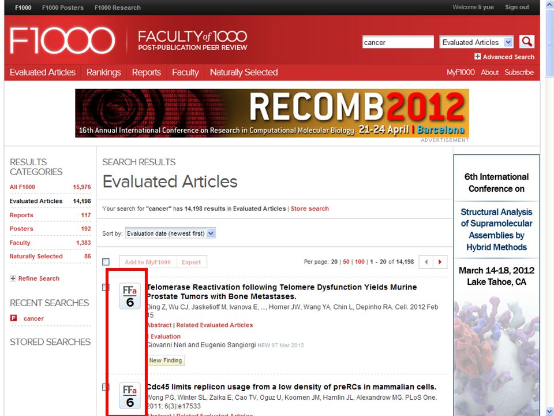Screen dimensions: 554x416
Task: Click the Add to MyF1000 button
Action: click(x=148, y=262)
